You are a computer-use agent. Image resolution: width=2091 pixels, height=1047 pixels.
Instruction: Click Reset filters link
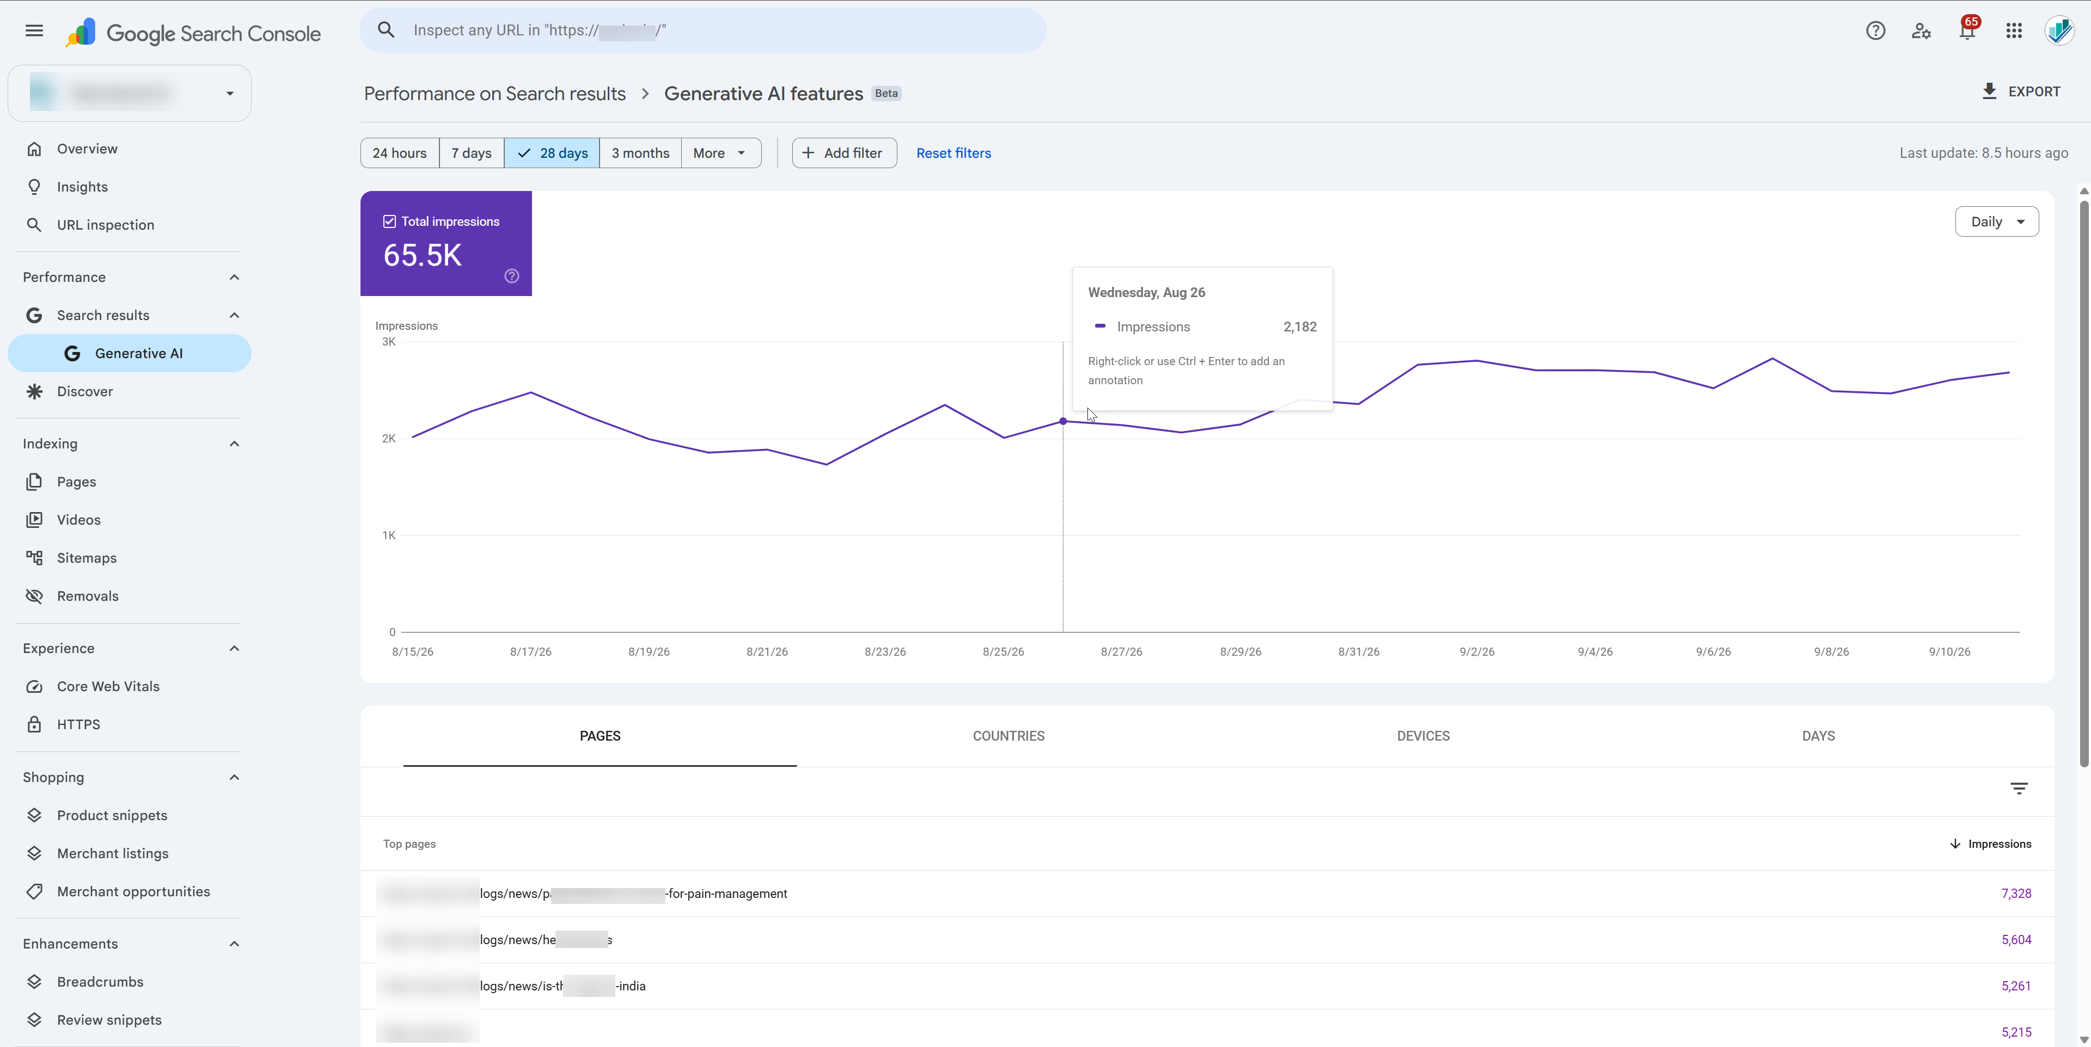click(954, 153)
